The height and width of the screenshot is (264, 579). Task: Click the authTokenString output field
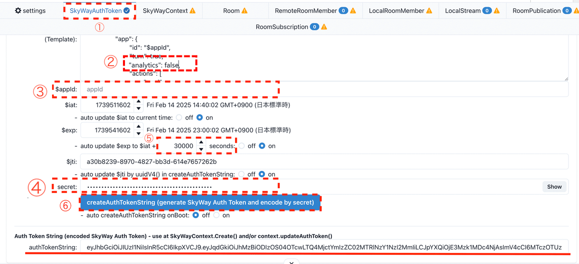tap(324, 247)
